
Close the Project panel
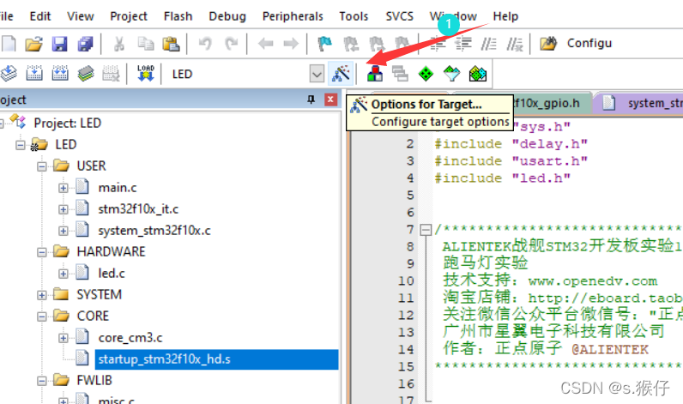pyautogui.click(x=330, y=99)
